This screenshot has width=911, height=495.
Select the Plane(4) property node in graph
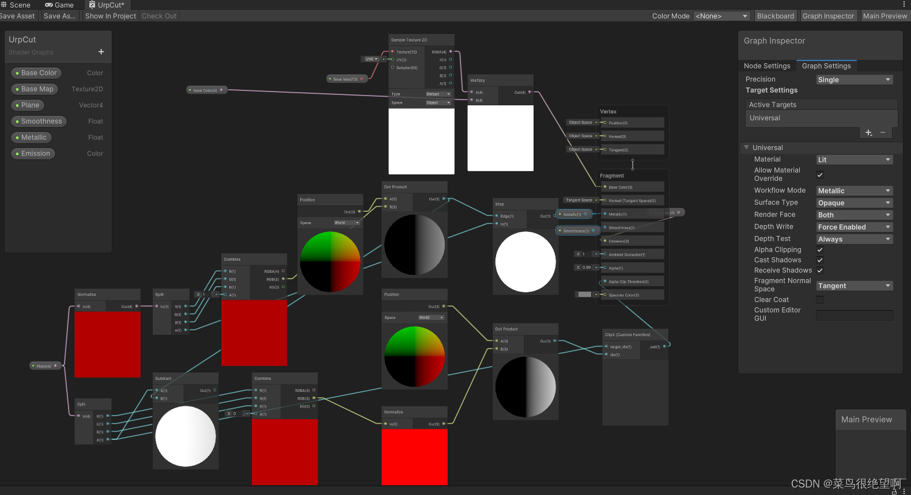[x=46, y=365]
